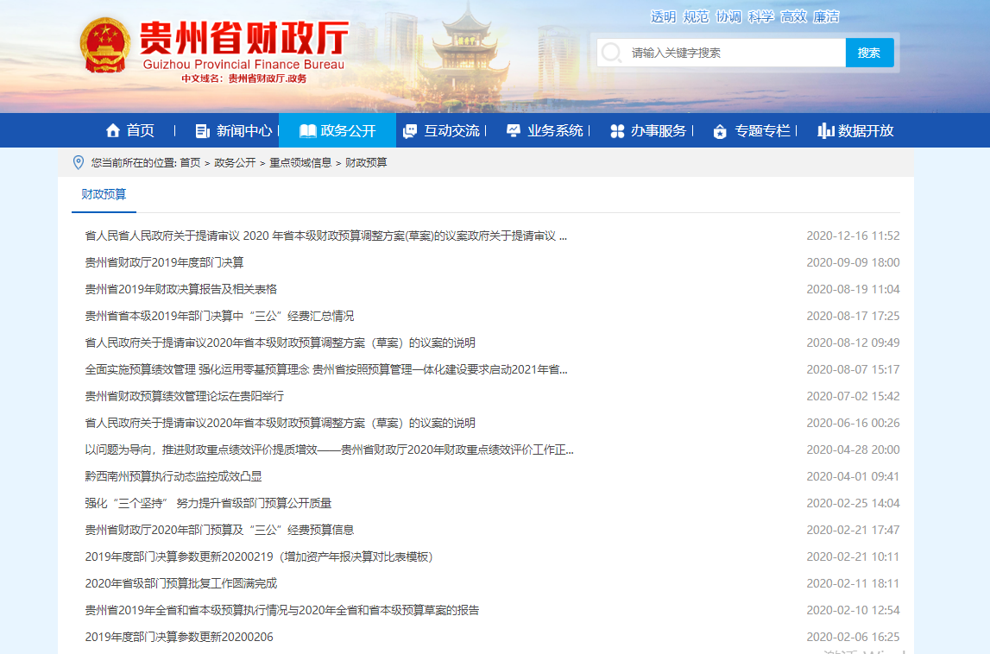Click the monitor icon beside 业务系统
Screen dimensions: 990x654
pos(514,131)
